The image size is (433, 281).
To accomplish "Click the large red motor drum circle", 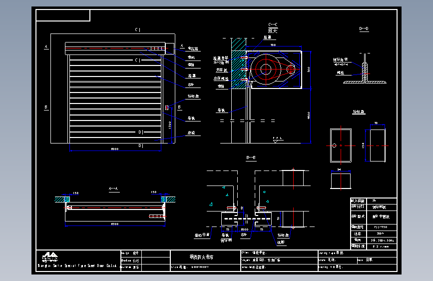I will pos(266,69).
